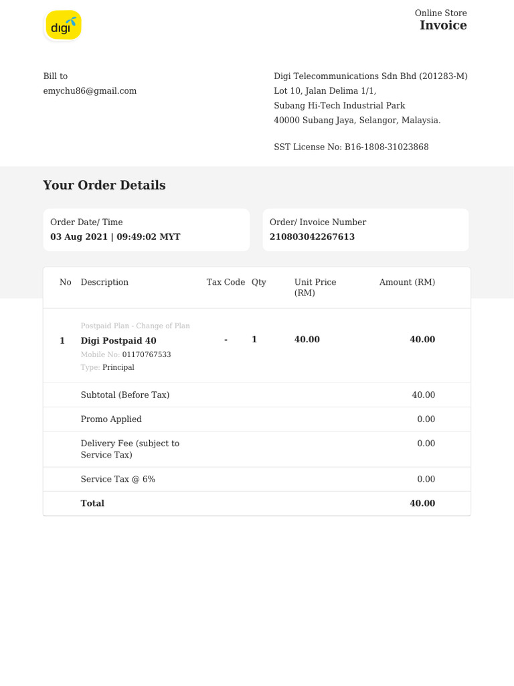Click the Subtotal (Before Tax) row
514x686 pixels.
pyautogui.click(x=125, y=395)
